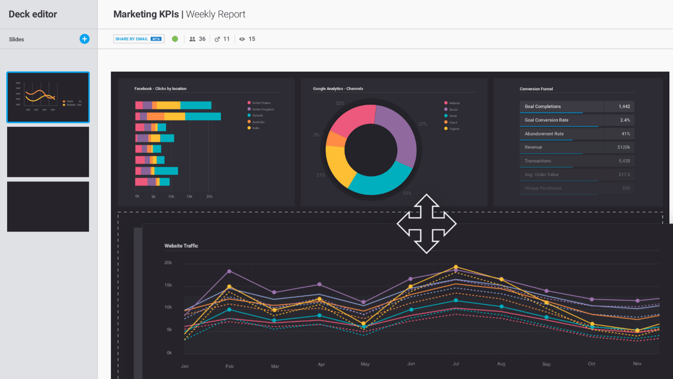The width and height of the screenshot is (673, 379).
Task: Click the teal Email legend dot
Action: 445,116
